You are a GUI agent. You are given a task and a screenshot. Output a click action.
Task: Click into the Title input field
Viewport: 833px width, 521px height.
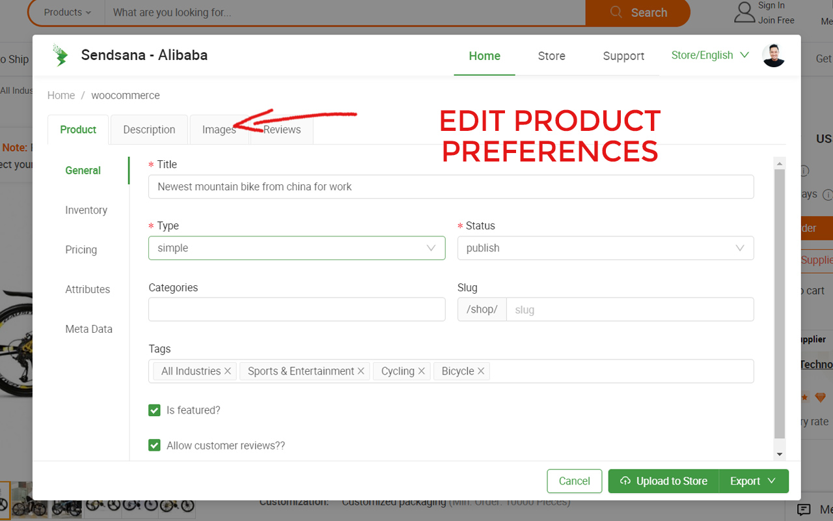click(x=451, y=187)
